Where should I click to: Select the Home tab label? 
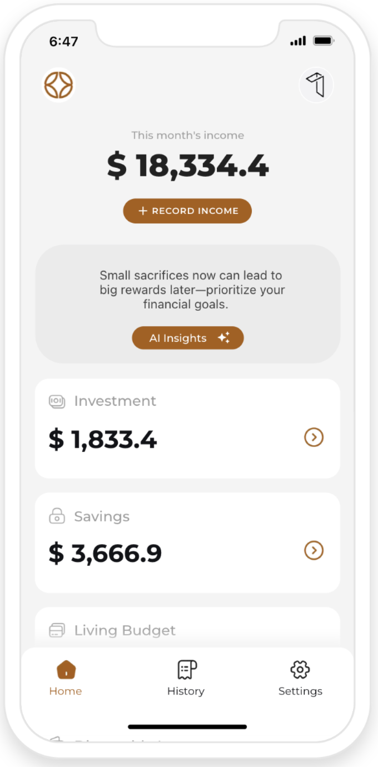(x=66, y=691)
